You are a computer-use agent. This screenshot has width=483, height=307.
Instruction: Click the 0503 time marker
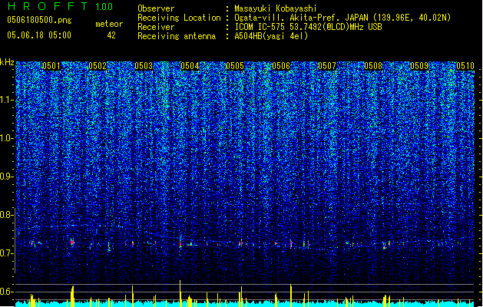point(144,66)
